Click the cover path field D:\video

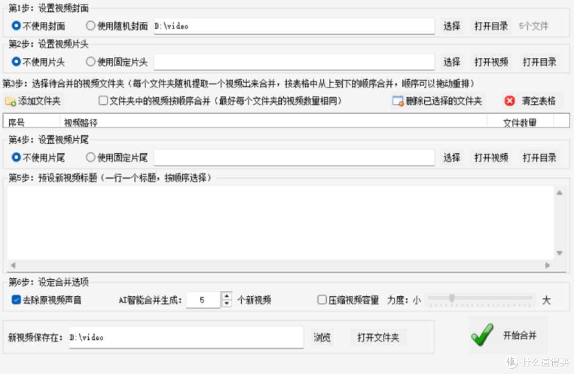pos(294,26)
